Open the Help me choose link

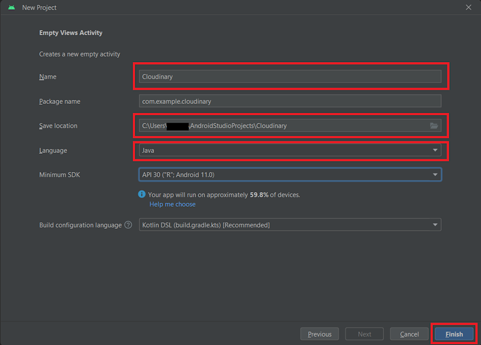[172, 204]
